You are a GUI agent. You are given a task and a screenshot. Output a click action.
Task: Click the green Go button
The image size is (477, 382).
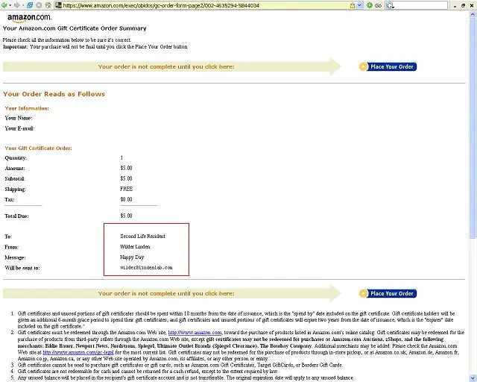[x=374, y=5]
